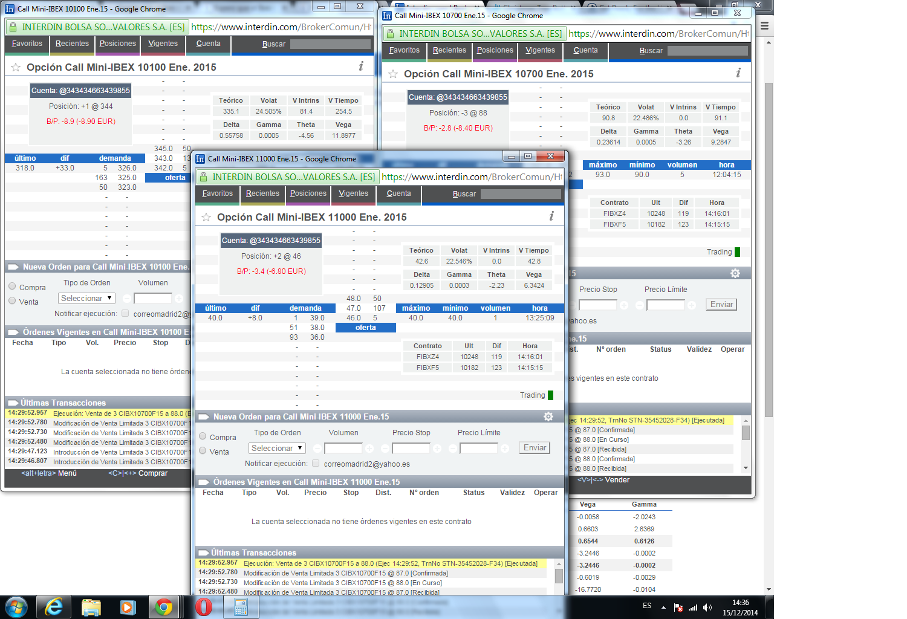Focus Precio Límite input in 10700 window

click(x=666, y=305)
